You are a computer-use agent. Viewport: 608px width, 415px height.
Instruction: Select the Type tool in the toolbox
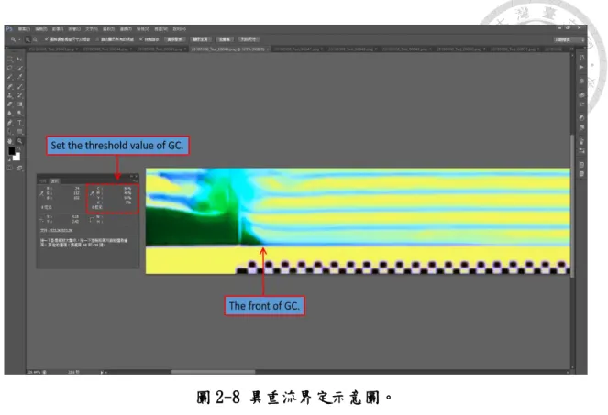click(20, 123)
